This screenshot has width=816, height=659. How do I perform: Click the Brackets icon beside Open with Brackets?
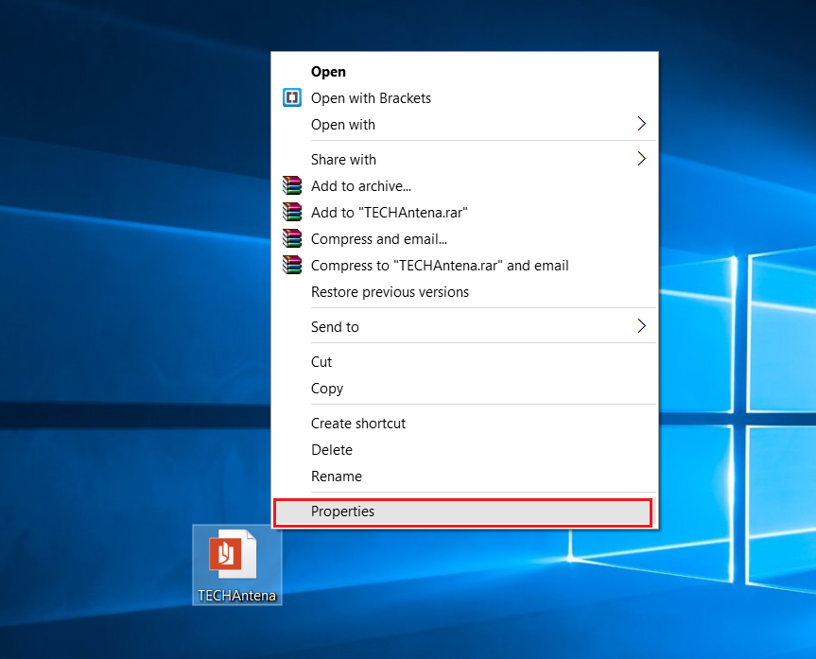tap(292, 97)
